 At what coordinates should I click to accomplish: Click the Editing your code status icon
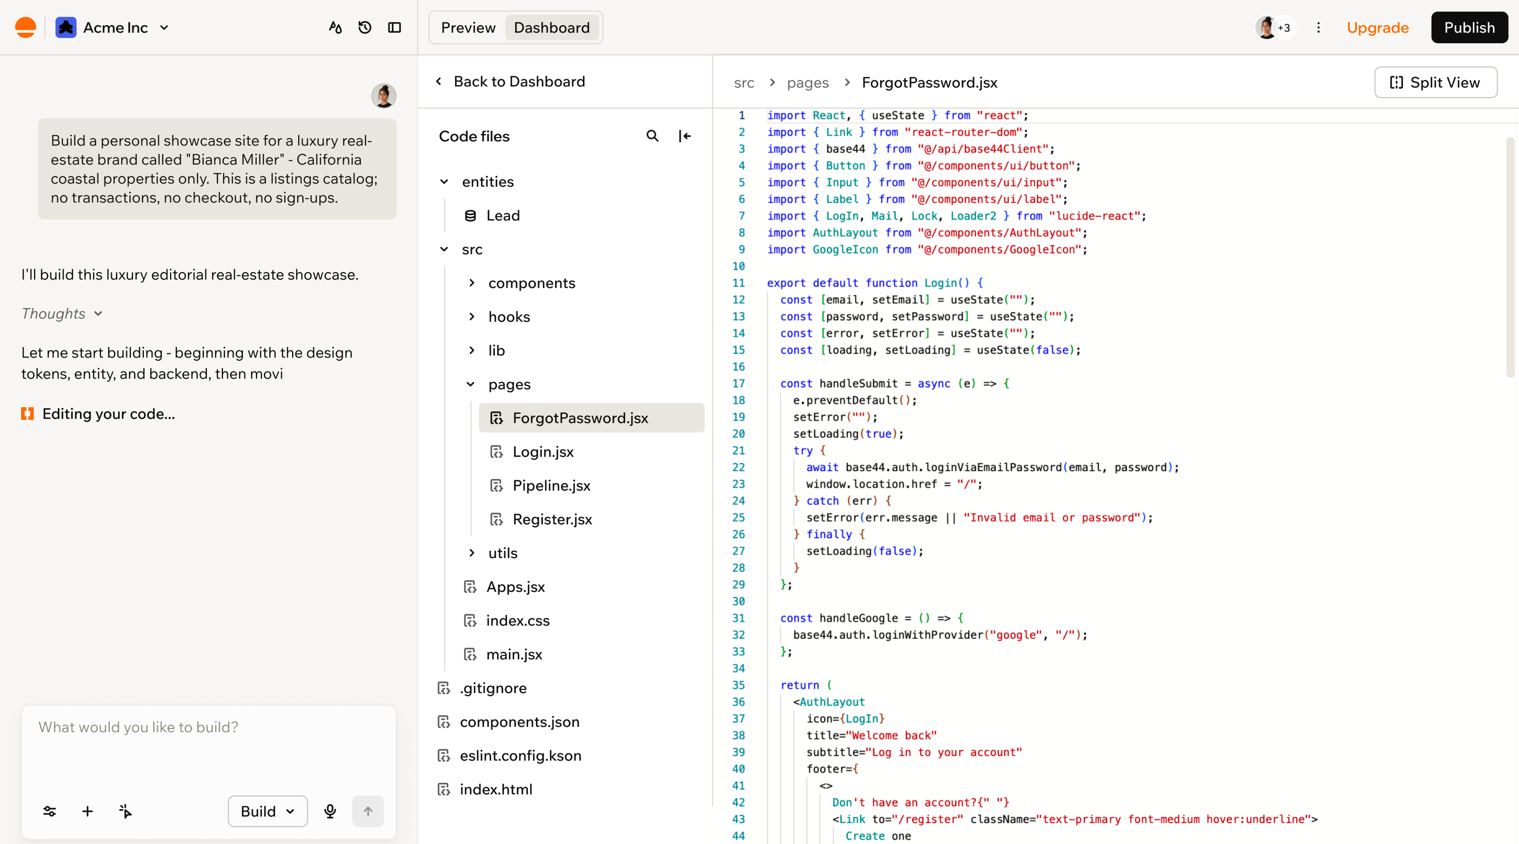pos(27,414)
